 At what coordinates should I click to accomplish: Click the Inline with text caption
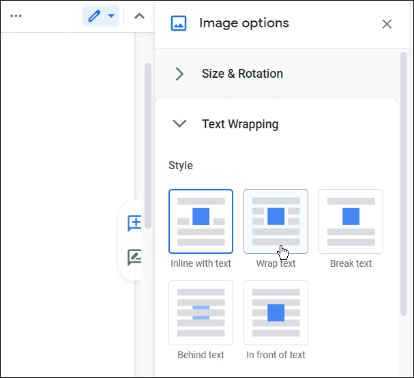[x=201, y=263]
